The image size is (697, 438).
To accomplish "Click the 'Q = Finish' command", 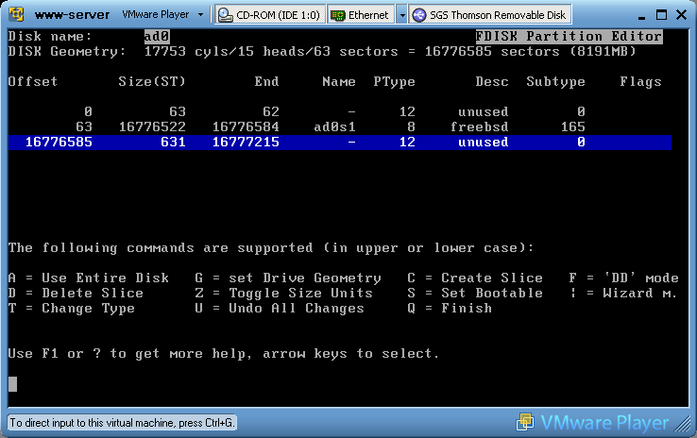I will 450,309.
